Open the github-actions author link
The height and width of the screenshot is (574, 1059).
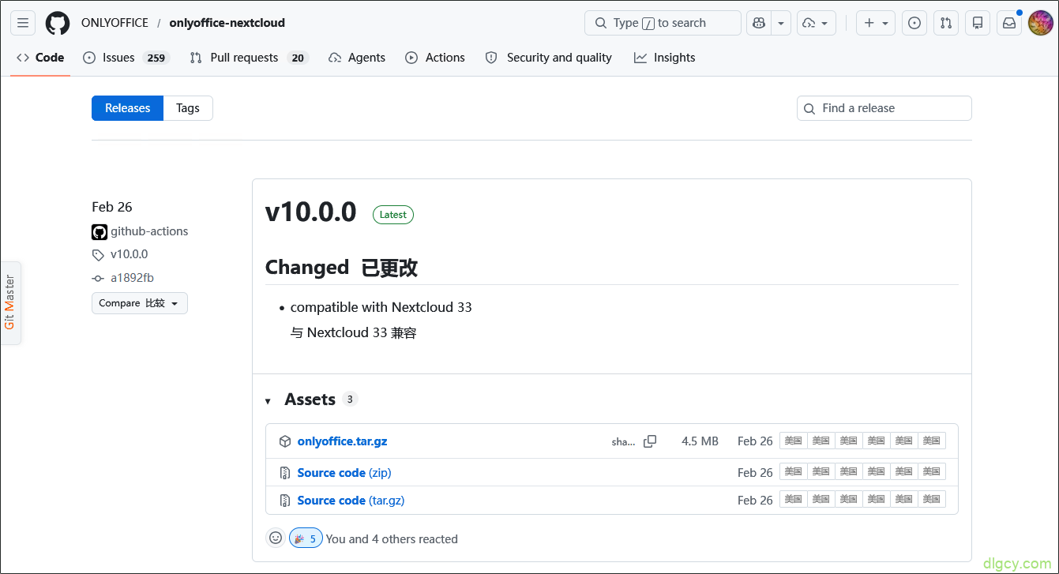[149, 231]
